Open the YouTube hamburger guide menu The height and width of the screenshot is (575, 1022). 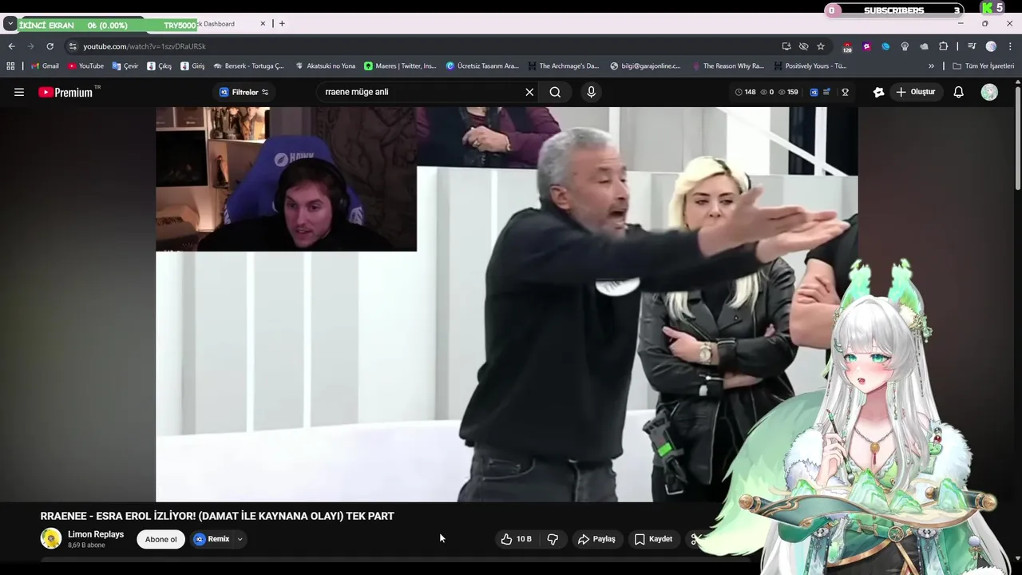click(19, 92)
